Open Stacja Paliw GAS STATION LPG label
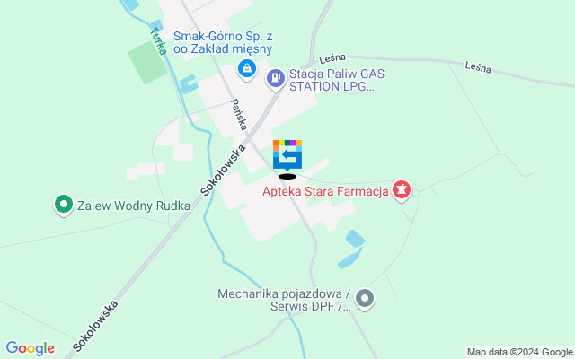This screenshot has width=575, height=359. point(337,80)
